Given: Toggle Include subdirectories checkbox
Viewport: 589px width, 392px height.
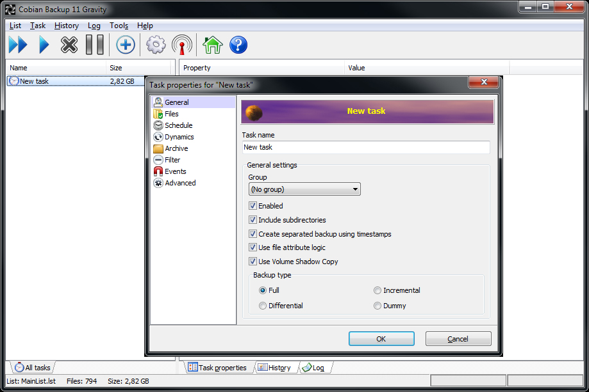Looking at the screenshot, I should tap(253, 220).
